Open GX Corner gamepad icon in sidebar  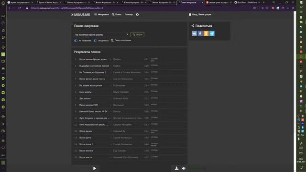pos(3,16)
